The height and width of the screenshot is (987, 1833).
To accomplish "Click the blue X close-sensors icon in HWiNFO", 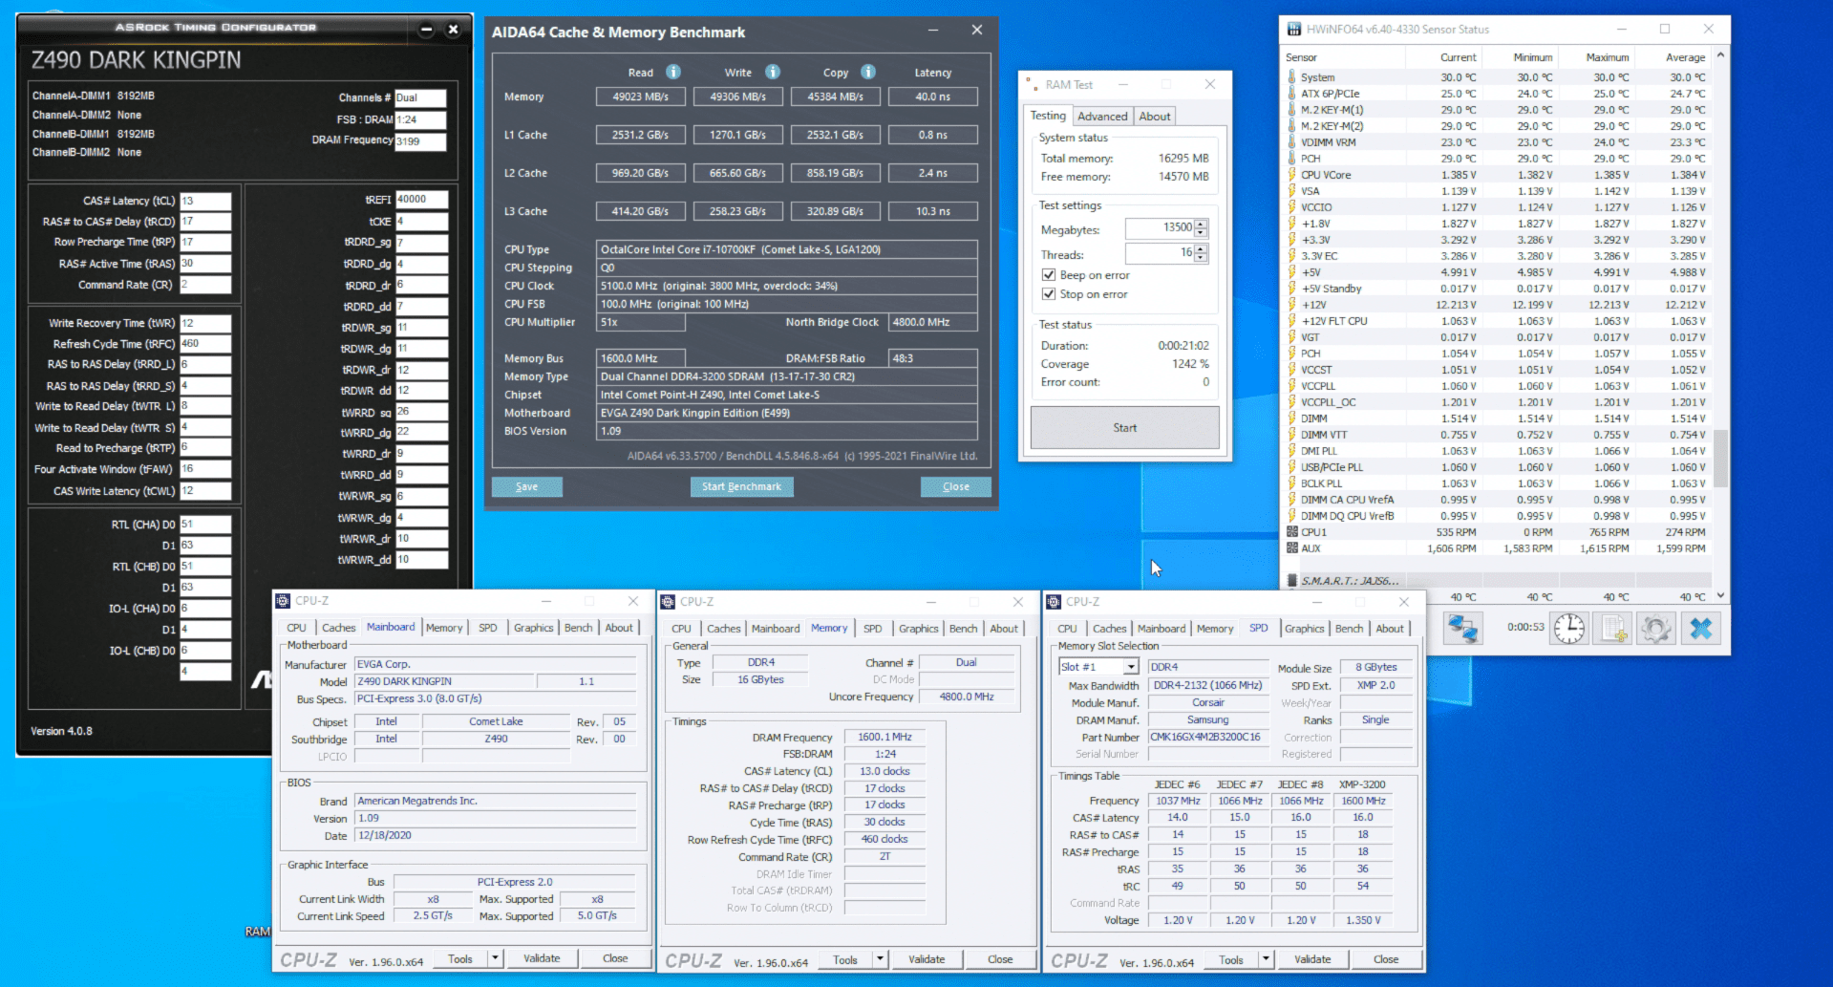I will 1701,628.
